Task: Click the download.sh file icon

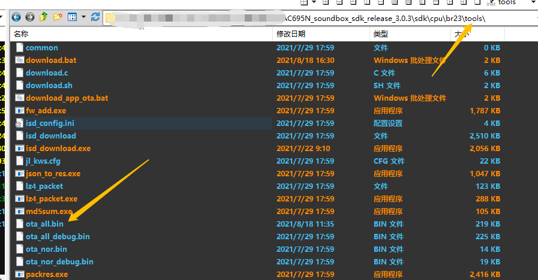Action: (x=20, y=86)
